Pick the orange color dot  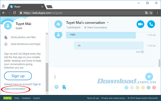(x=143, y=88)
